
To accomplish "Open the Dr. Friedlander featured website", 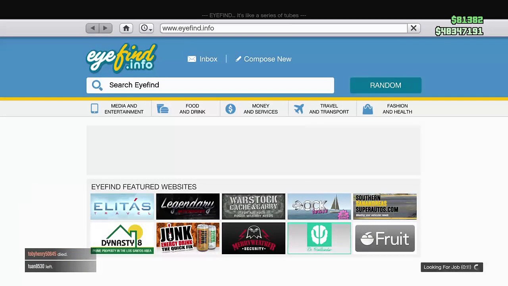I will click(x=319, y=238).
